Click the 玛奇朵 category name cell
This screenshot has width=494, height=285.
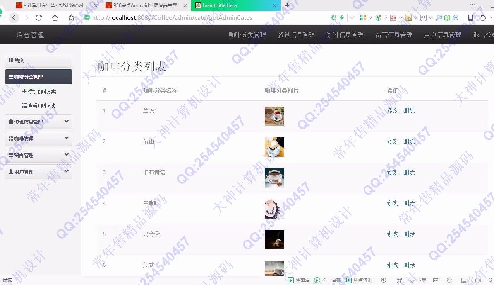151,234
